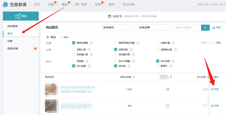This screenshot has height=115, width=226.
Task: Check the 买家数 checkbox
Action: [74, 61]
